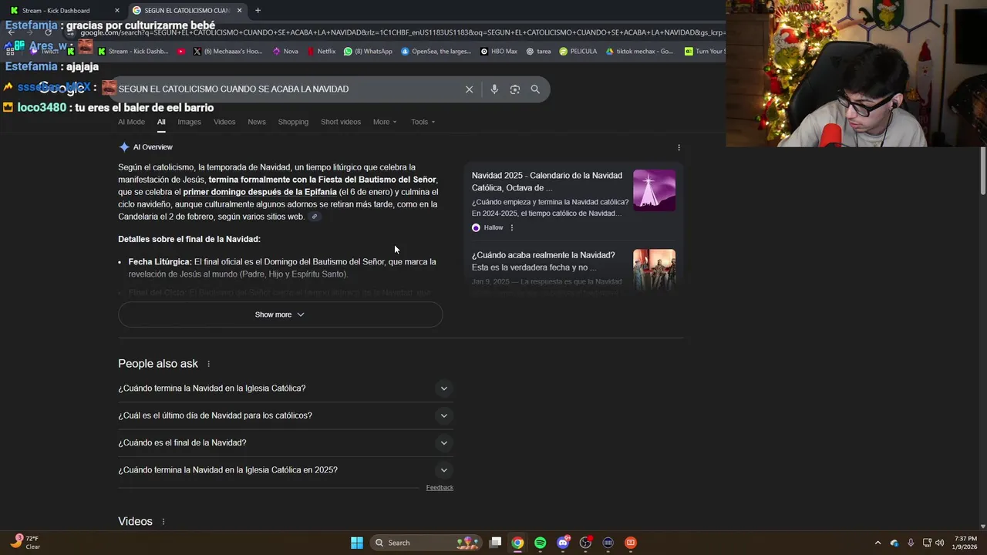
Task: Open the Nova bookmark
Action: pos(285,52)
